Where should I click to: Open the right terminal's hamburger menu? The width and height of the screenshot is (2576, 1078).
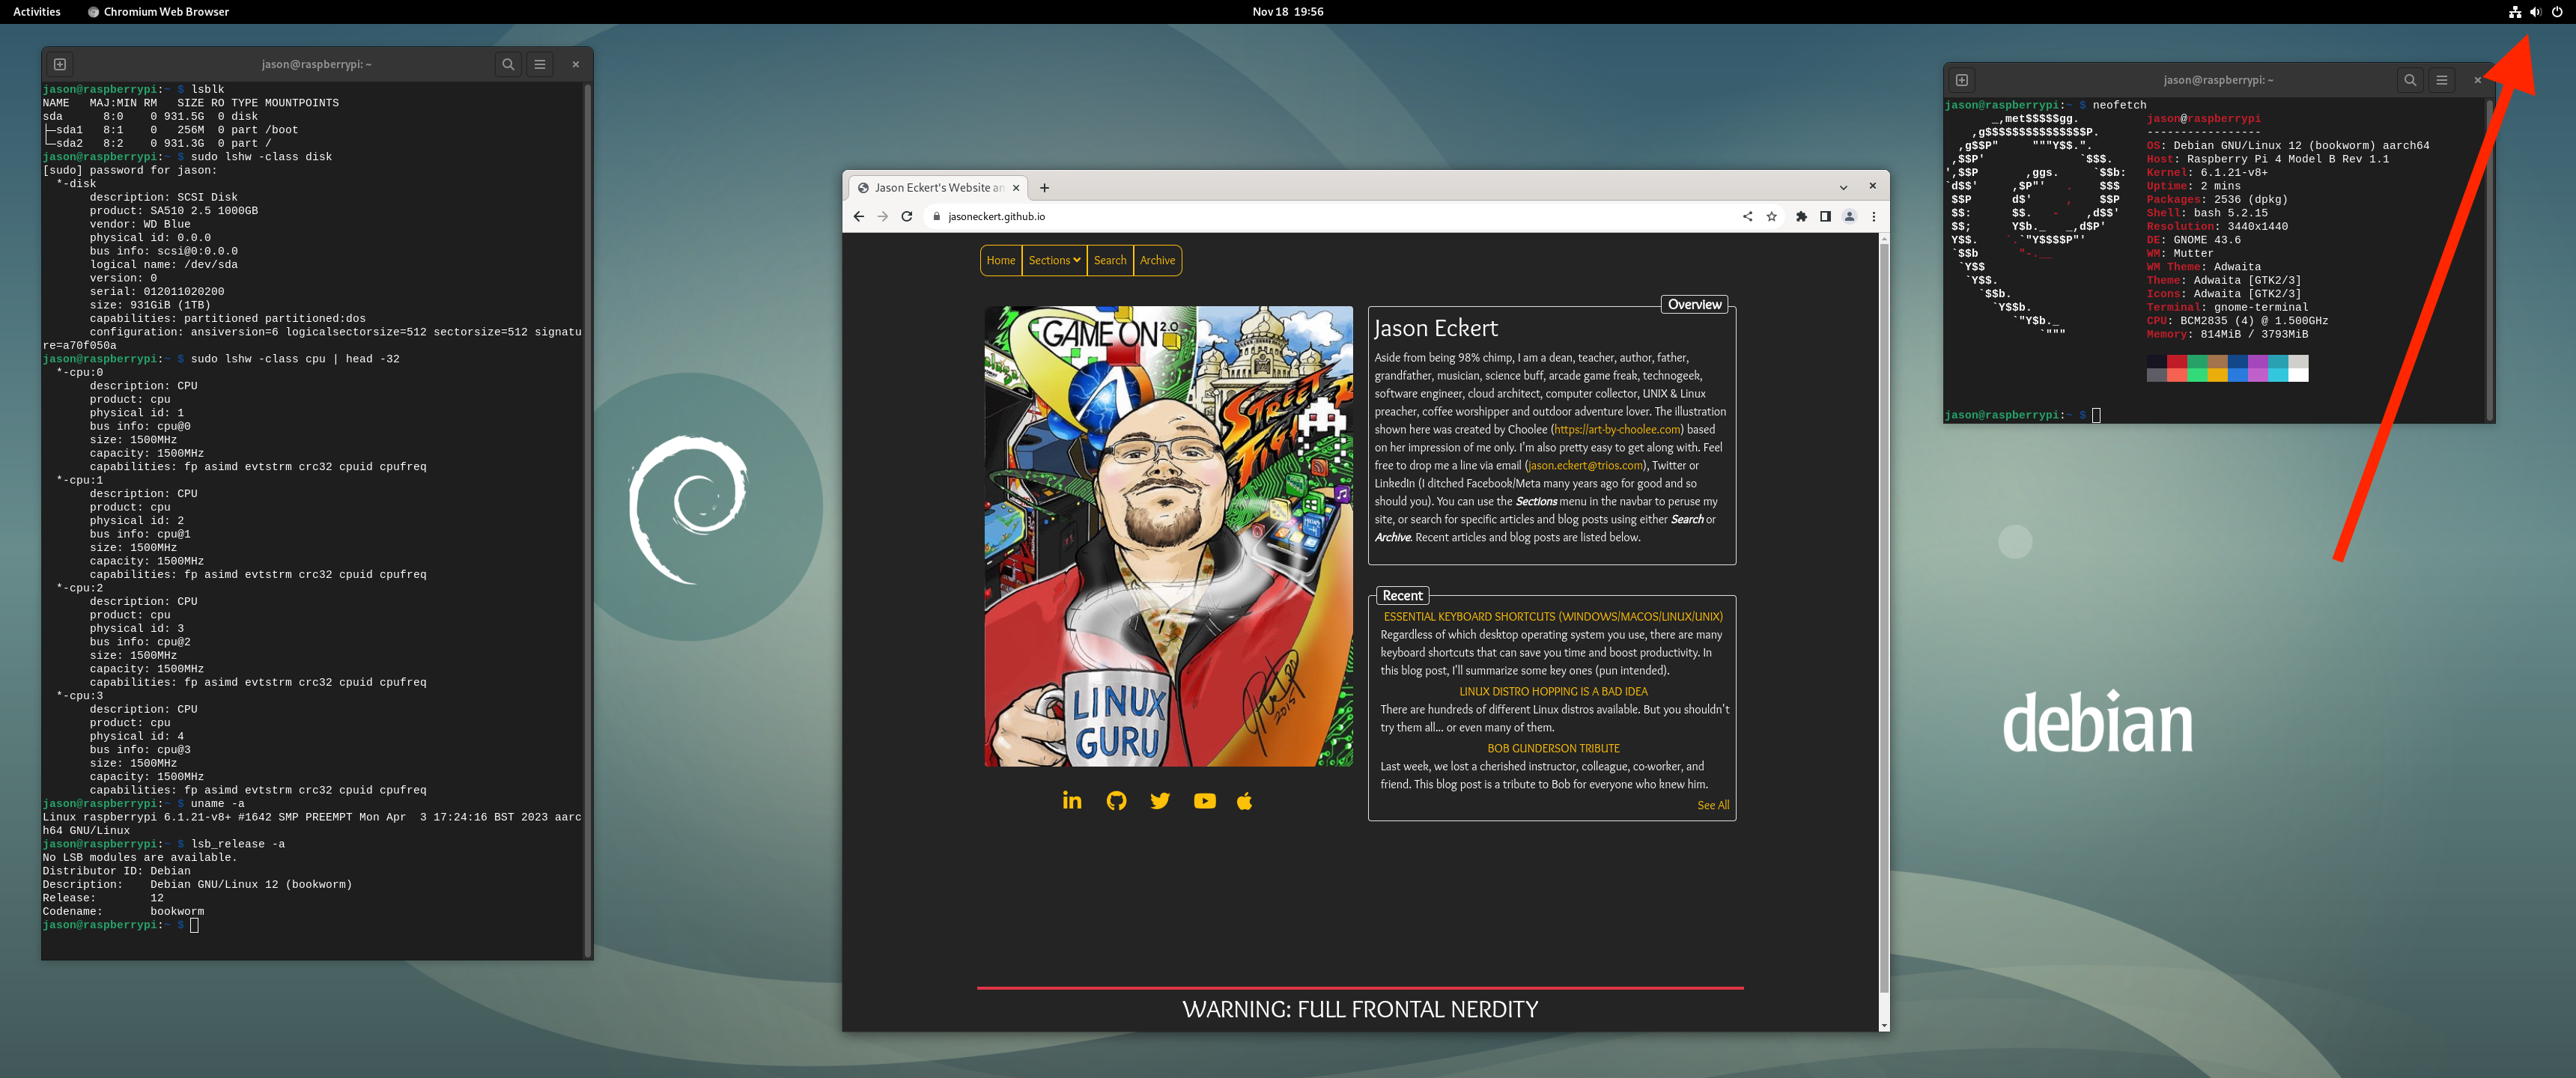point(2441,80)
